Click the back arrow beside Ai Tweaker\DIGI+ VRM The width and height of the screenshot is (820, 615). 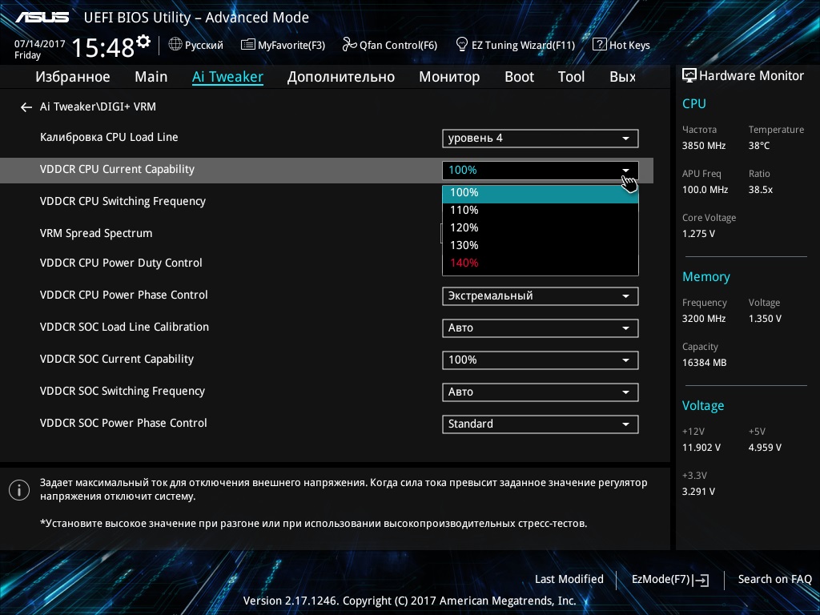coord(26,107)
